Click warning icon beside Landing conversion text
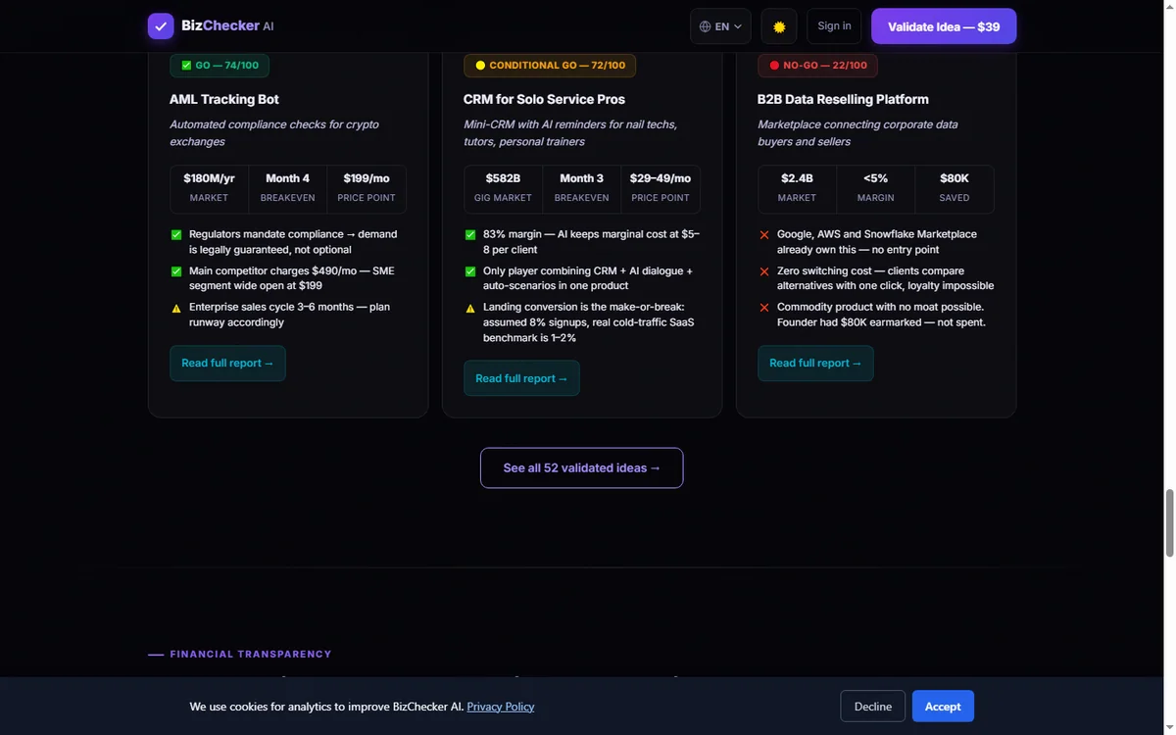This screenshot has height=735, width=1176. point(470,308)
